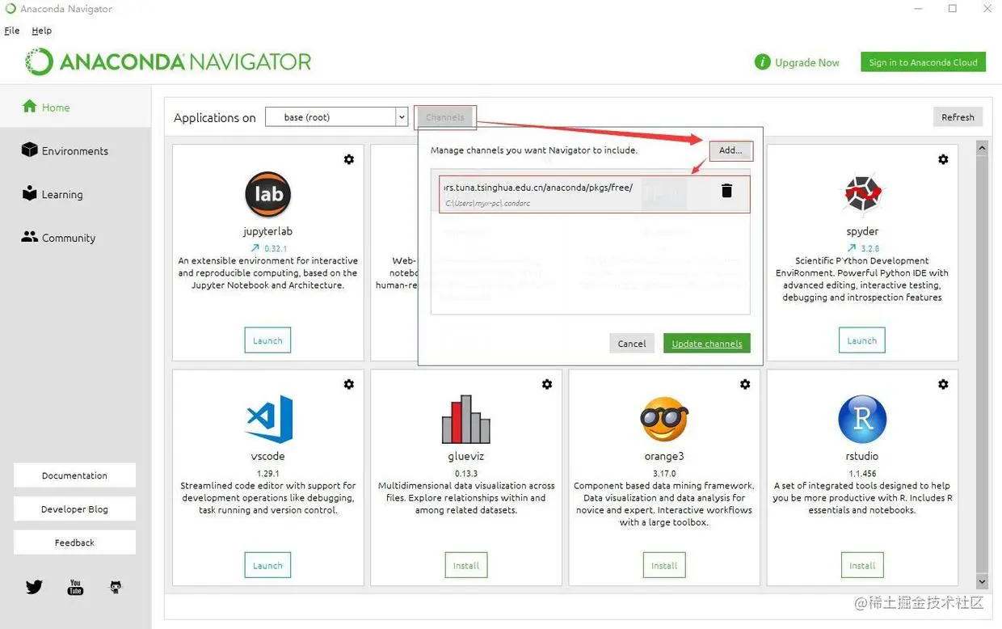The image size is (1002, 629).
Task: Open the Documentation button
Action: point(74,475)
